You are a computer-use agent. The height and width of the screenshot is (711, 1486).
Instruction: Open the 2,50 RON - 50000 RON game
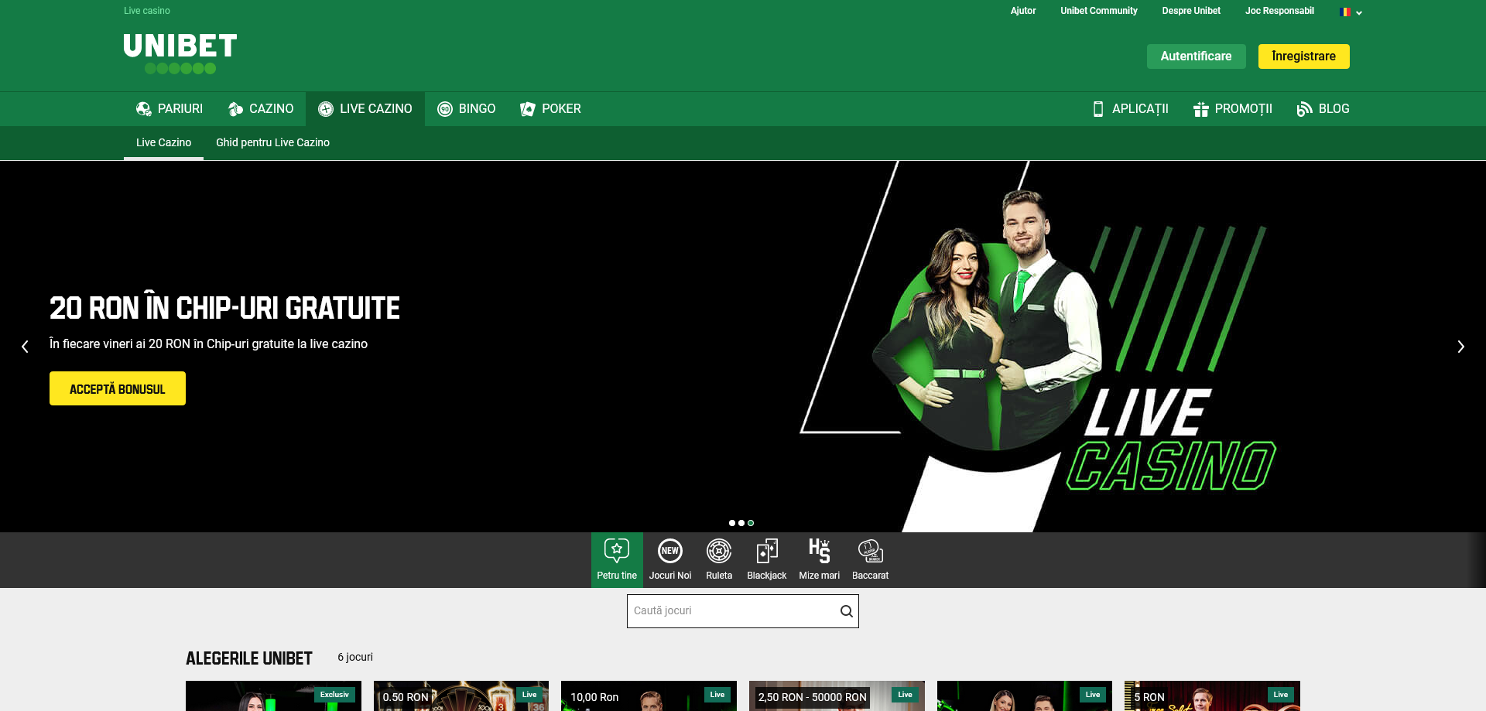[x=837, y=696]
